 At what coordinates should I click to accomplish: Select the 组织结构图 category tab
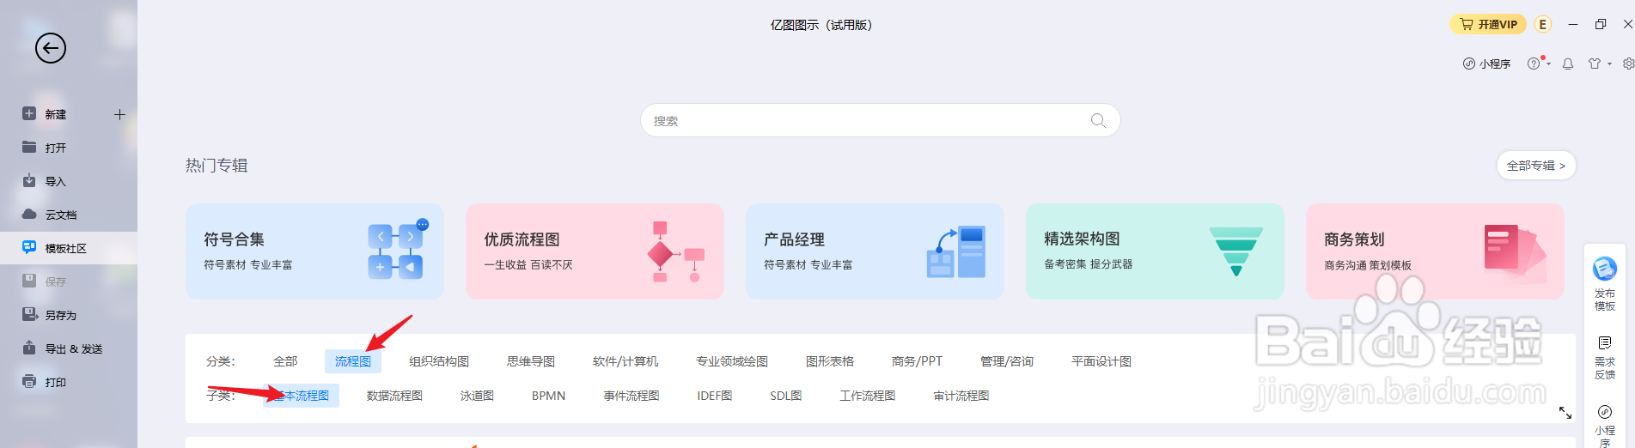point(439,361)
